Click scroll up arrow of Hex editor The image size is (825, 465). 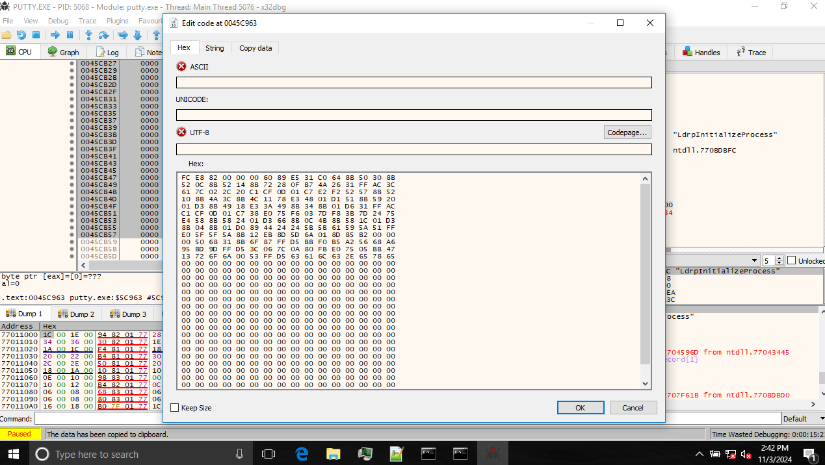tap(645, 179)
